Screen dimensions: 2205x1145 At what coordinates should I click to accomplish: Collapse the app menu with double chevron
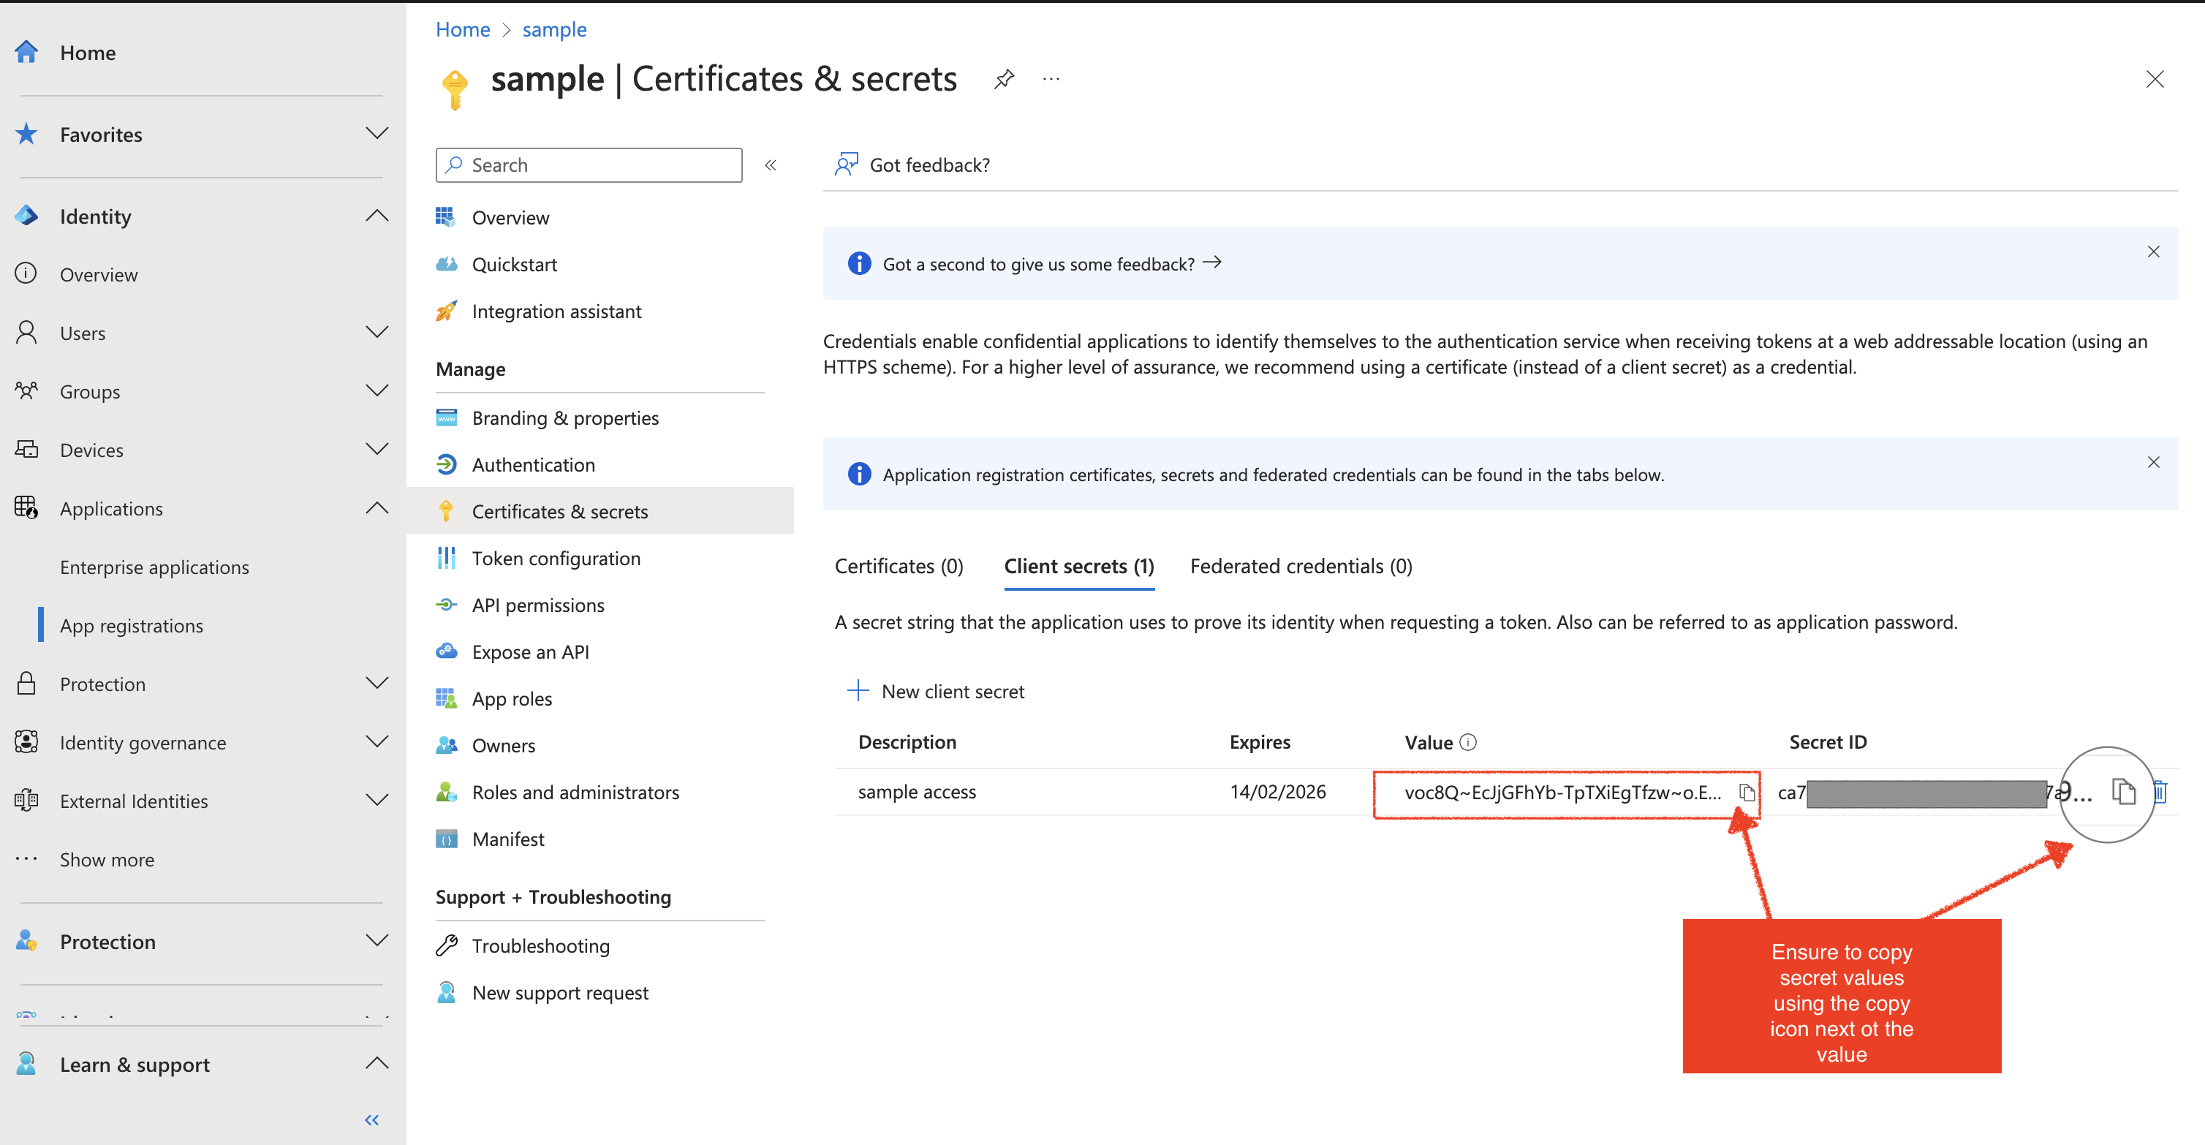(x=771, y=165)
